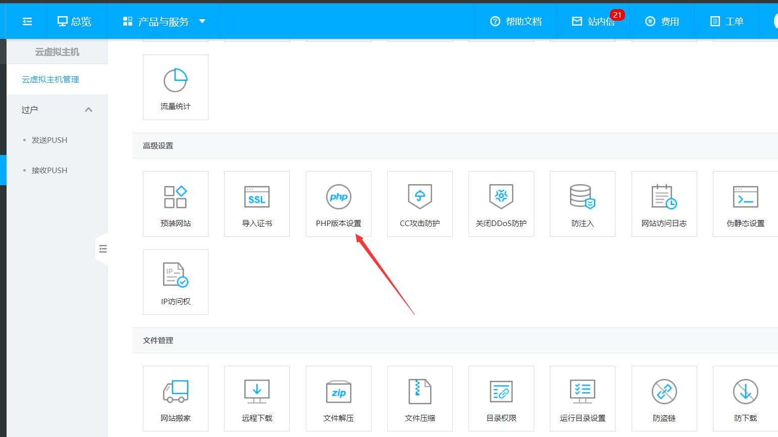The width and height of the screenshot is (778, 437).
Task: Open PHP版本设置 icon
Action: 338,197
